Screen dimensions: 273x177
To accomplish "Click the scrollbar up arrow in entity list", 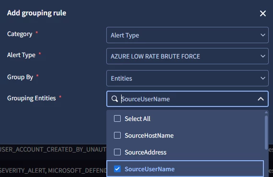I will [x=266, y=112].
